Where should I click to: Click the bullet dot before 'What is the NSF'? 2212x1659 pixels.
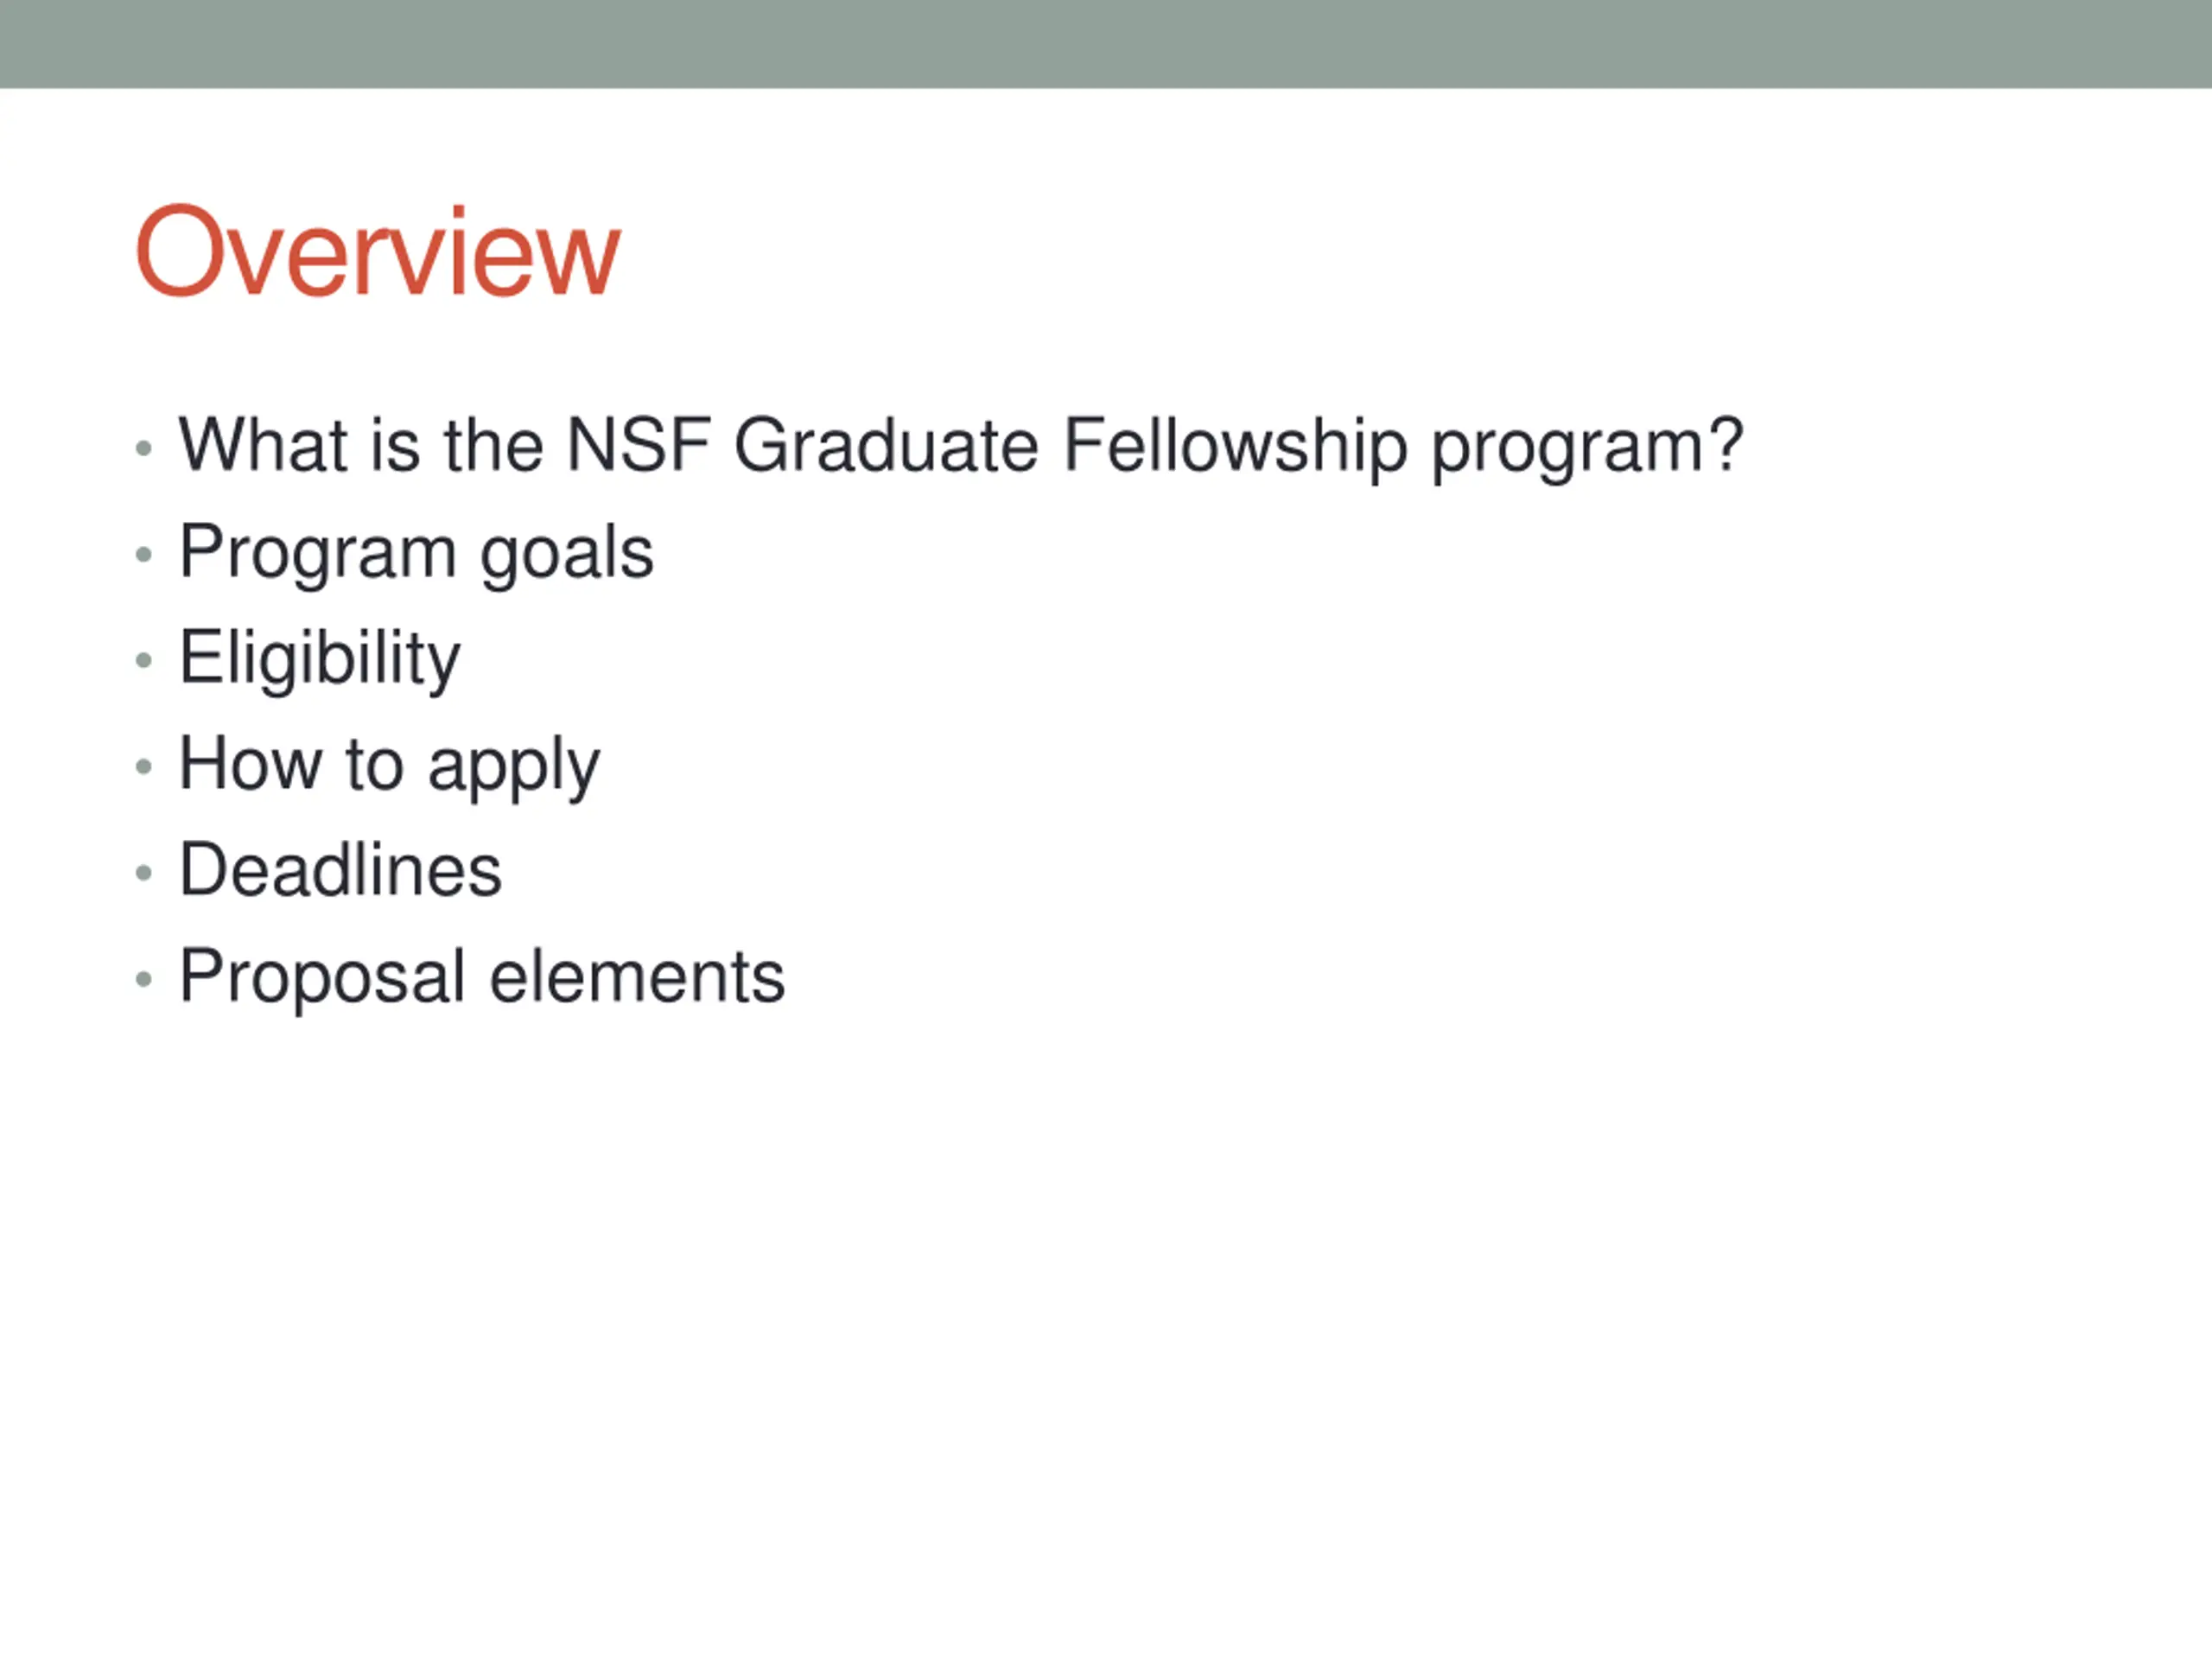point(144,448)
